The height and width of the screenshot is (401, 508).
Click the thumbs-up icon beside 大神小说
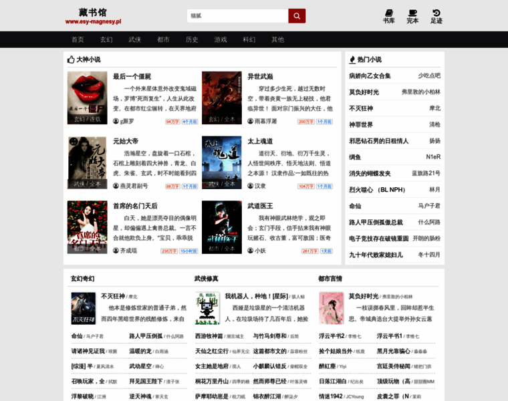(x=71, y=59)
